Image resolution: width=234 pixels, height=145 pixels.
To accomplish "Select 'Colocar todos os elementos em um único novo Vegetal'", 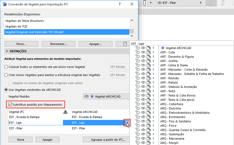I will 6,67.
